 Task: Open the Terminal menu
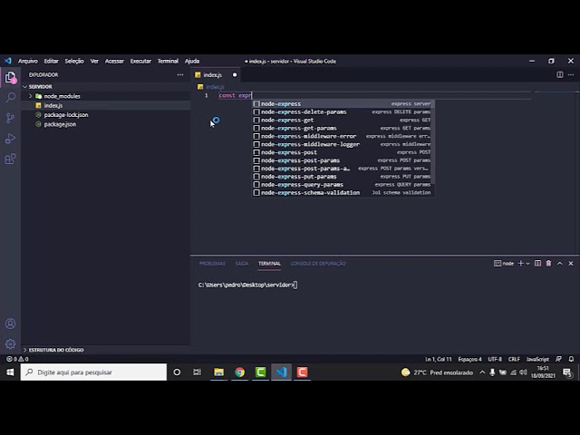click(x=168, y=61)
